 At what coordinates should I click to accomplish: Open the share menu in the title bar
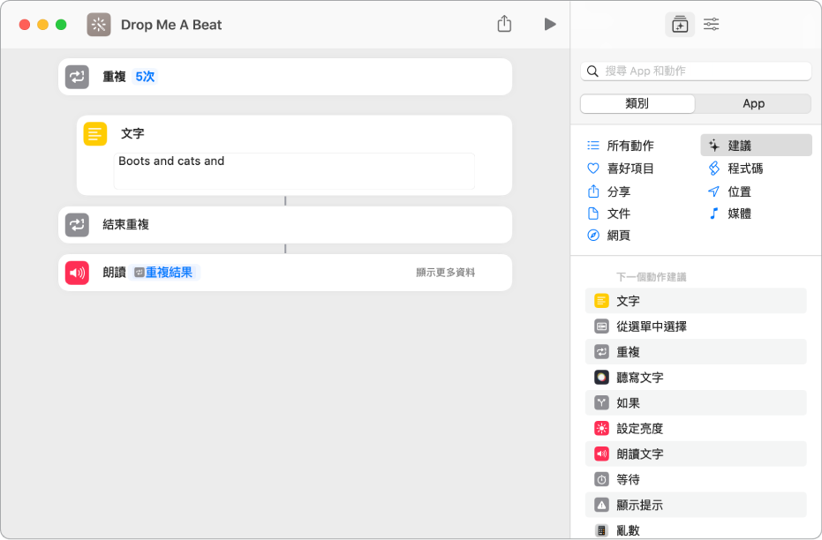[x=504, y=24]
